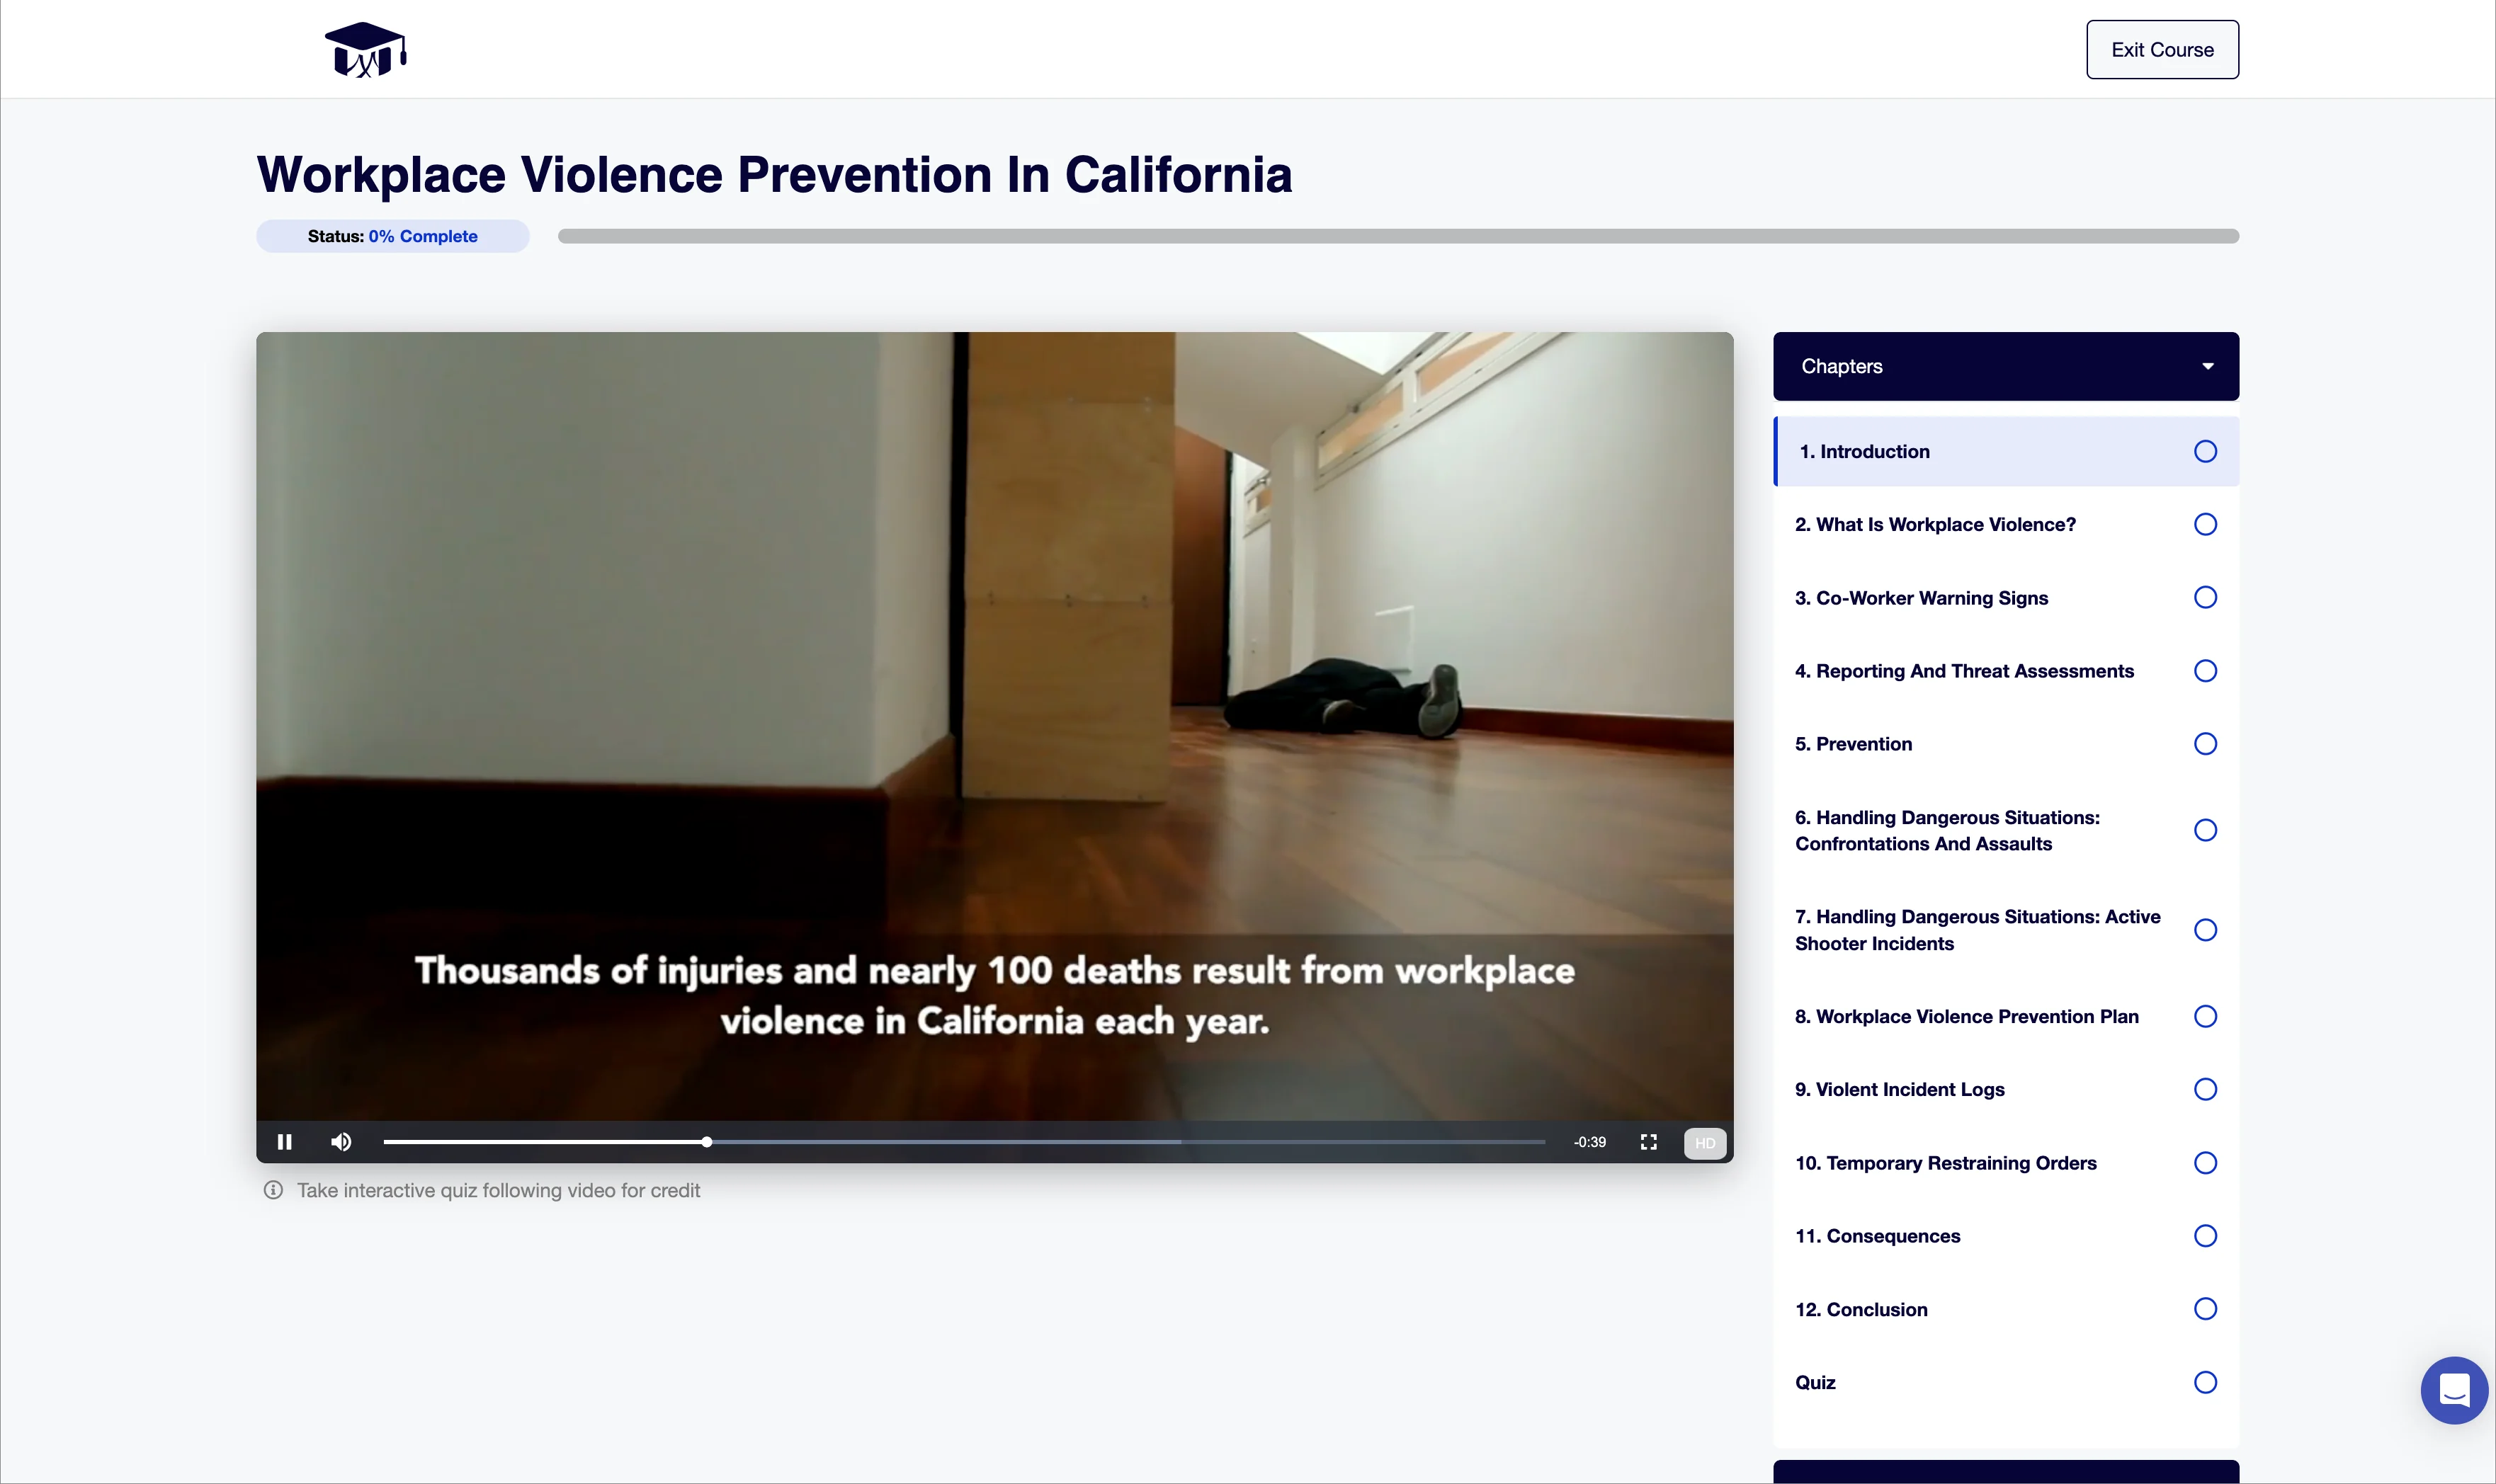Toggle HD video quality
The height and width of the screenshot is (1484, 2496).
[x=1703, y=1142]
